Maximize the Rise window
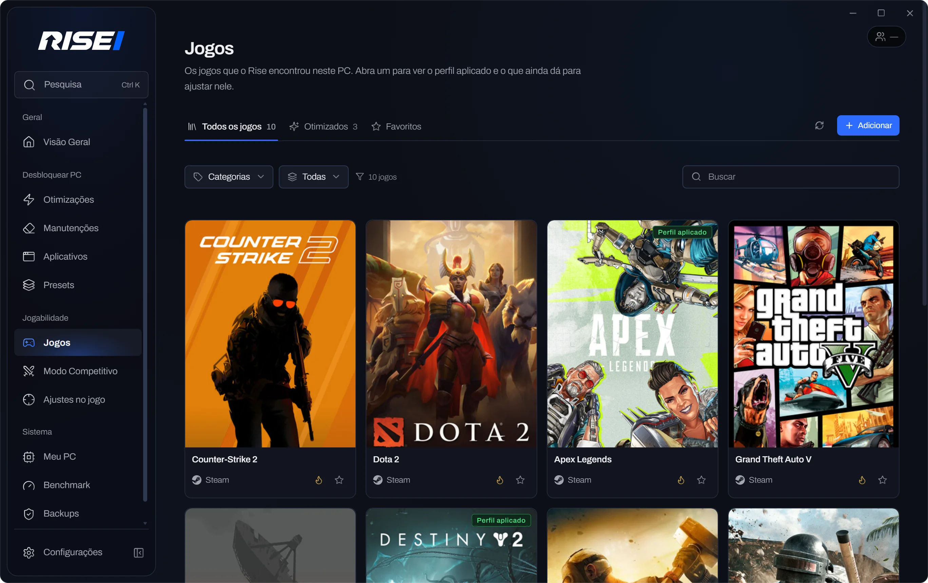Screen dimensions: 928x583 [x=881, y=13]
